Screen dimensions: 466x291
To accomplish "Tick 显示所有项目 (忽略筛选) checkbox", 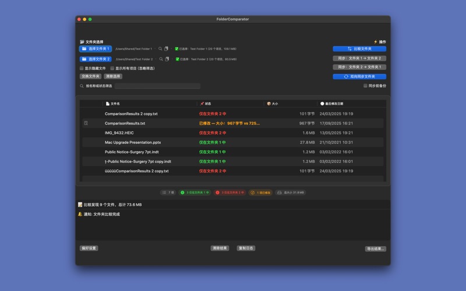I will (112, 68).
